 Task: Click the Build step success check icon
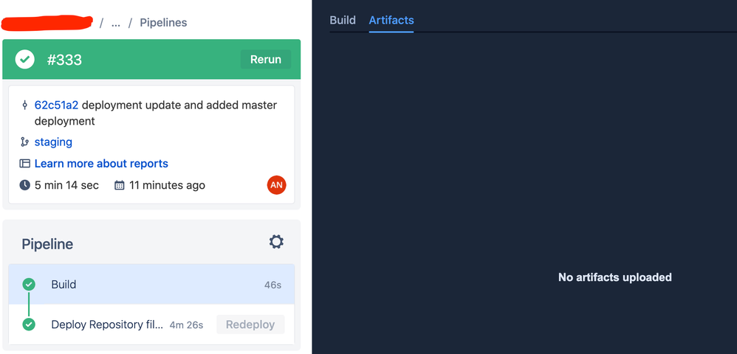(x=29, y=284)
